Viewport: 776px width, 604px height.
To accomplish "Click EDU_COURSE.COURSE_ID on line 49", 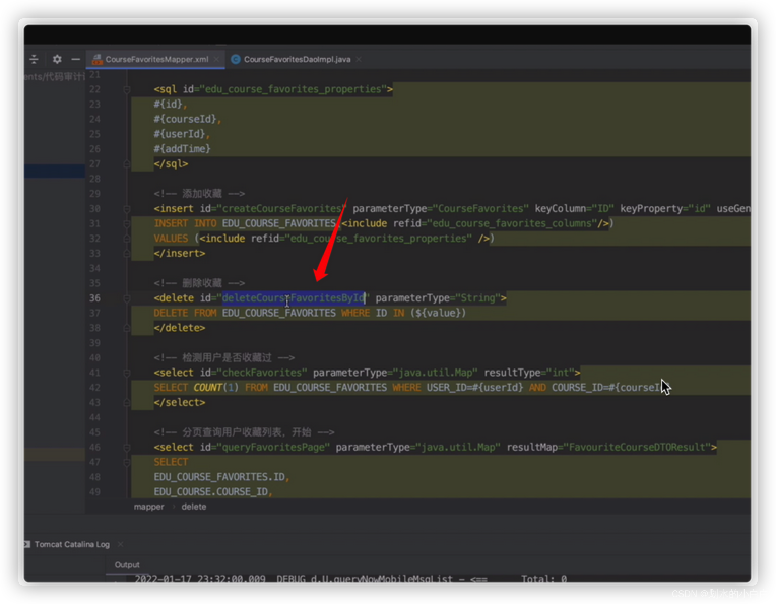I will [x=211, y=492].
